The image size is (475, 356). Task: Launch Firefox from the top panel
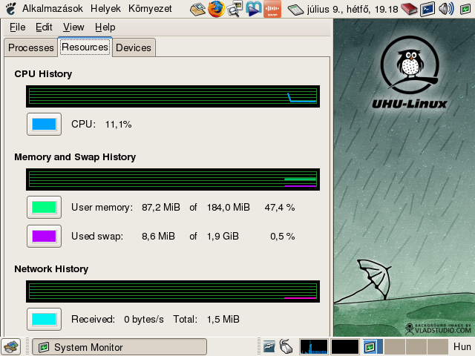[216, 9]
